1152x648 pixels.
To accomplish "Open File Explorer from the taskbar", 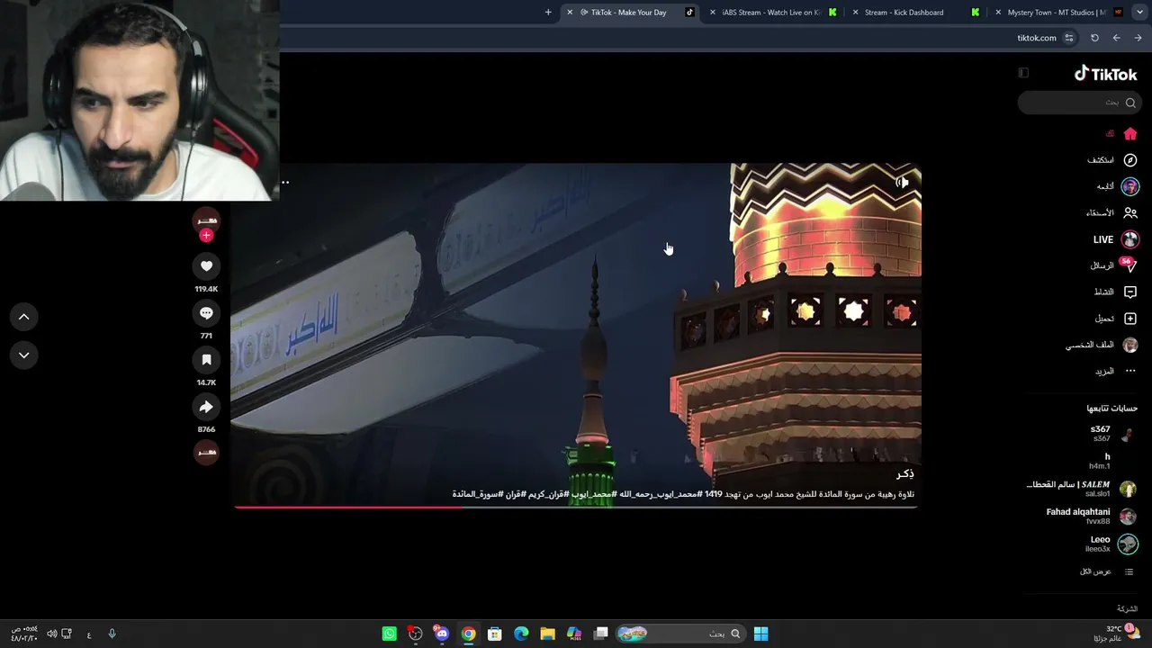I will 547,634.
